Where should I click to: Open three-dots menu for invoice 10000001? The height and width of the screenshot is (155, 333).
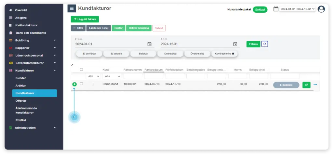pyautogui.click(x=315, y=85)
